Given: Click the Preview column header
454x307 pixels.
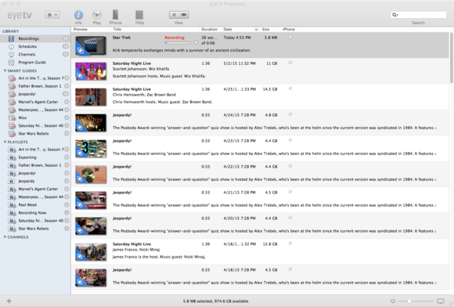Looking at the screenshot, I should (91, 29).
